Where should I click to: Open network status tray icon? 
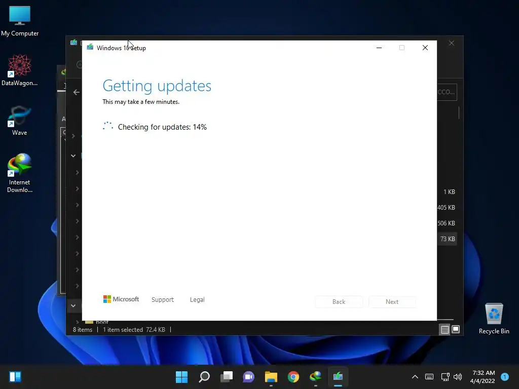(x=445, y=377)
